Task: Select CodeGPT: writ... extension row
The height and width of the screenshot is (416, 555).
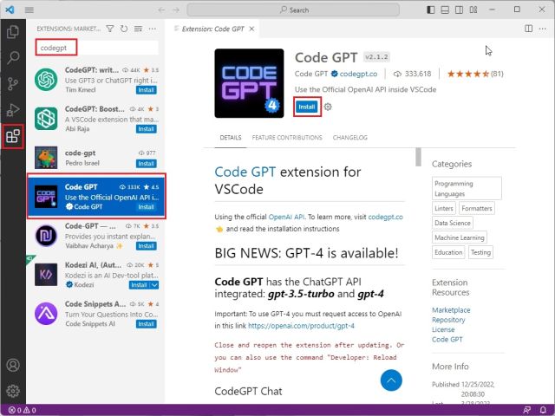Action: point(96,80)
